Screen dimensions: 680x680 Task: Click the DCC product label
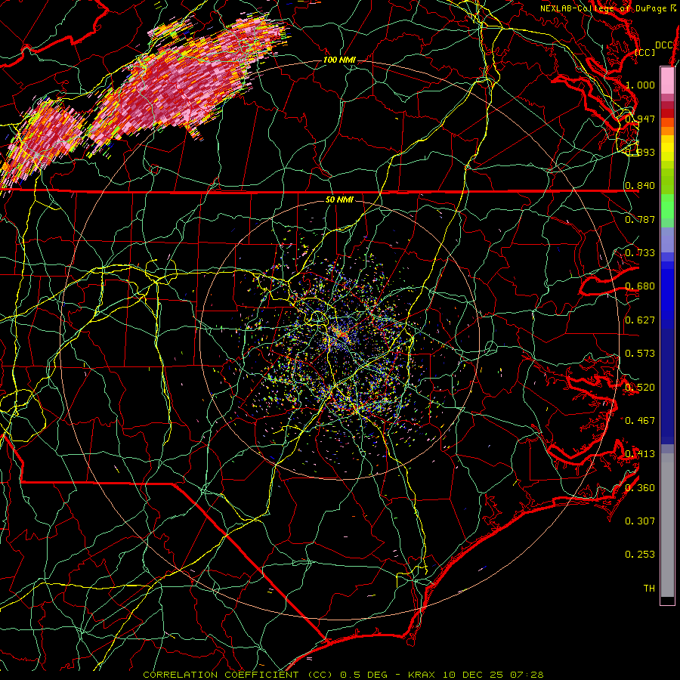663,45
